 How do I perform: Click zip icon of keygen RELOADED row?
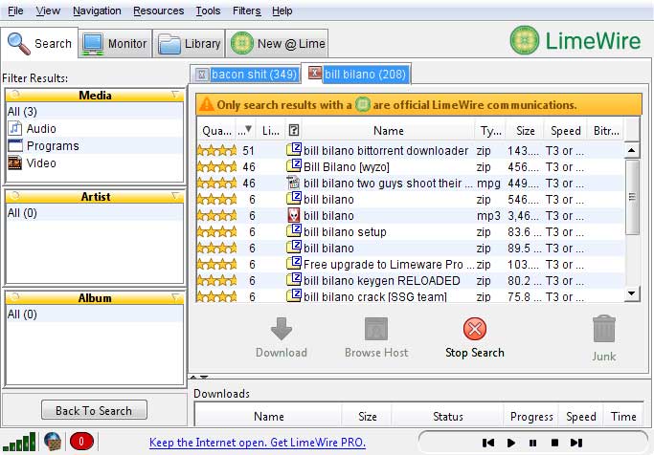point(294,279)
